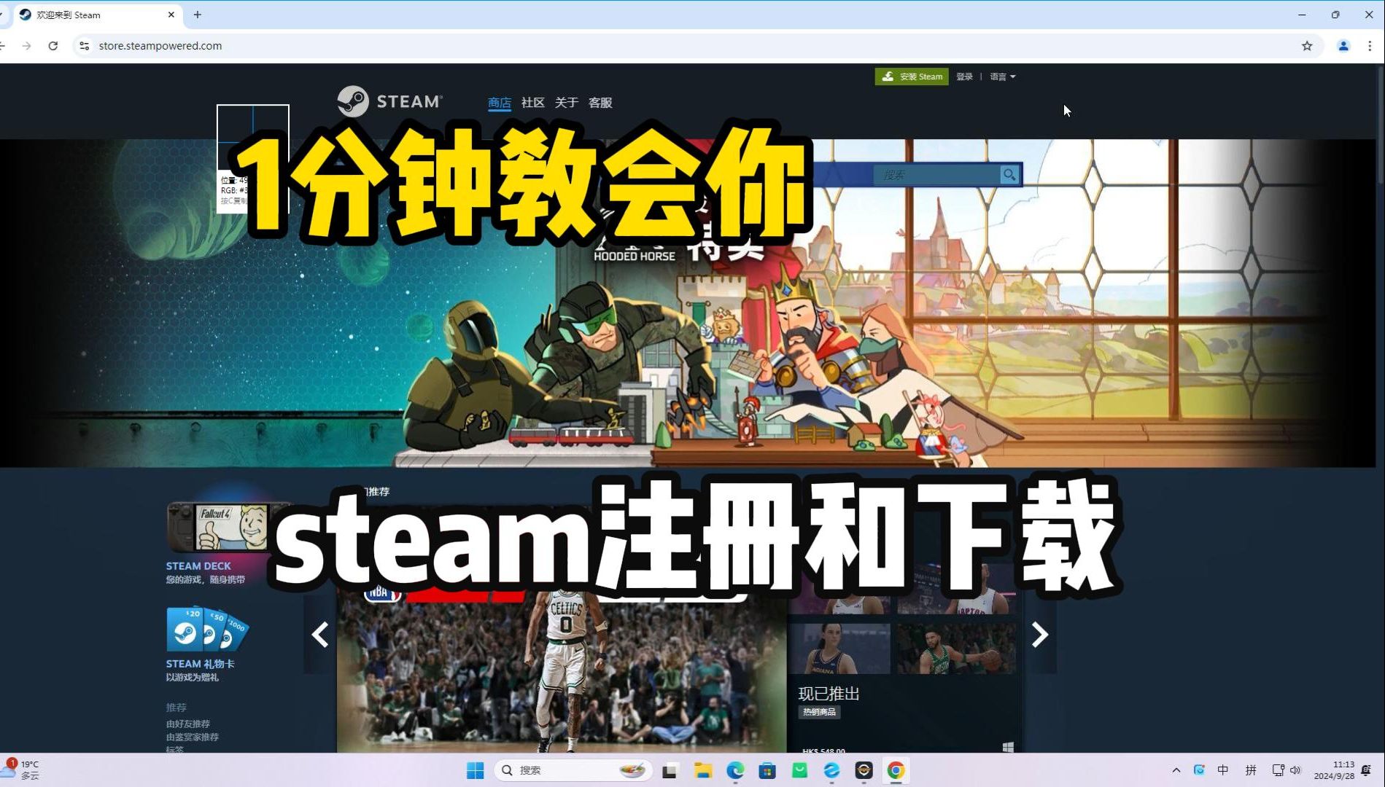Click the 热销商品 tag

819,712
